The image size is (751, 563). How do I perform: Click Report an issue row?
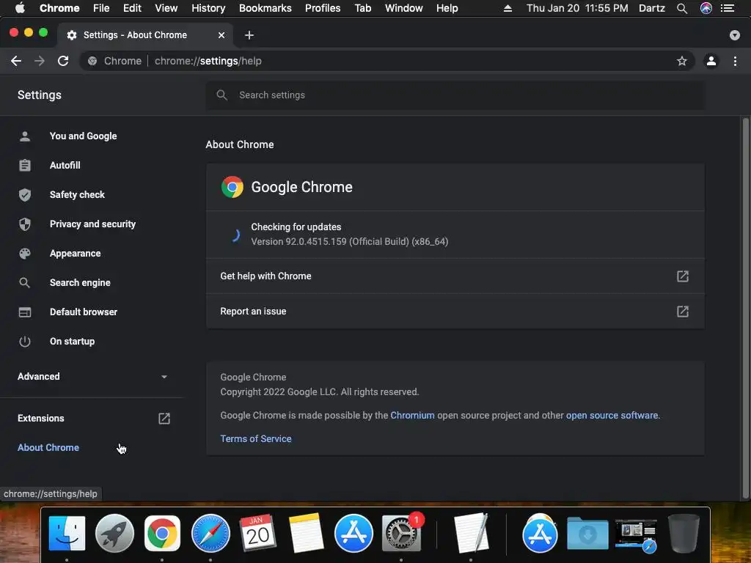[455, 311]
